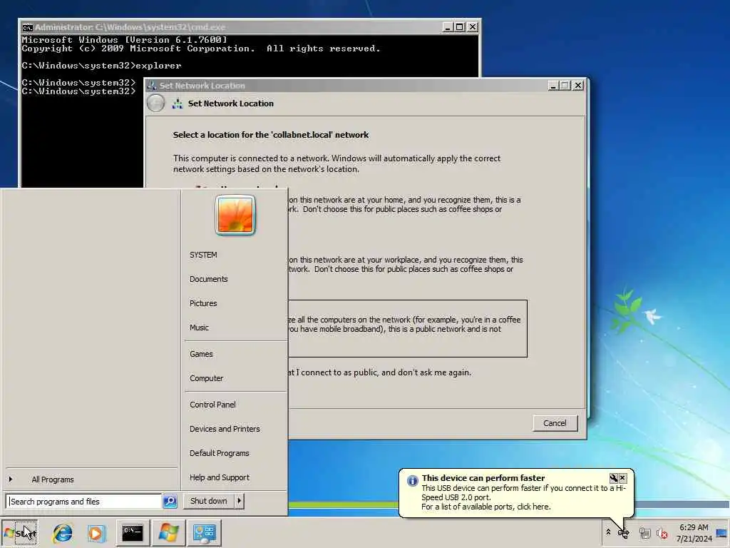
Task: Open Computer from Start menu
Action: (x=207, y=378)
